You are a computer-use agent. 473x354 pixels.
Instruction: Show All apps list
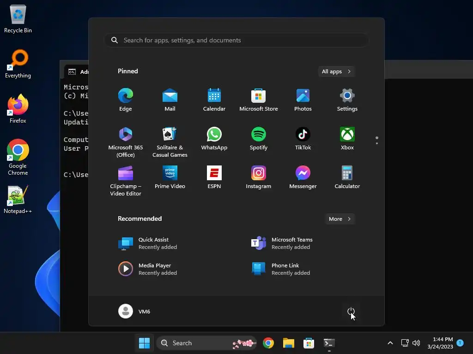pos(336,71)
